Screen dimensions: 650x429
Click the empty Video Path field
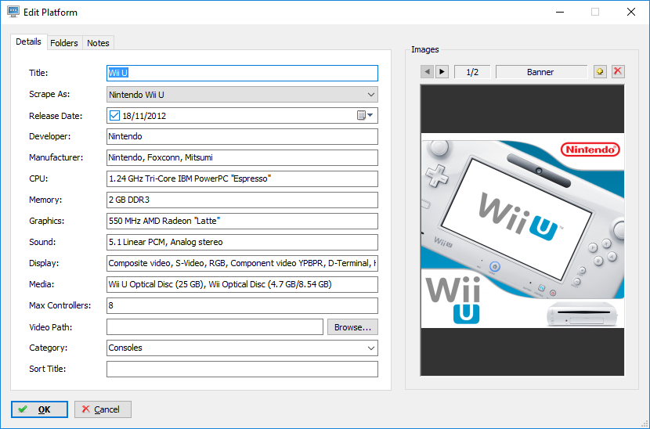215,327
